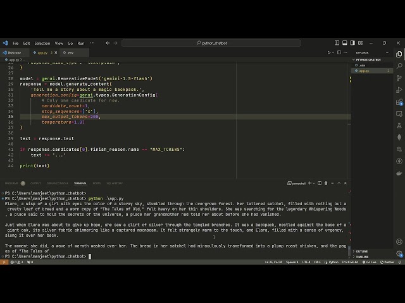Open the Remote Explorer icon
The image size is (405, 303).
tap(399, 114)
